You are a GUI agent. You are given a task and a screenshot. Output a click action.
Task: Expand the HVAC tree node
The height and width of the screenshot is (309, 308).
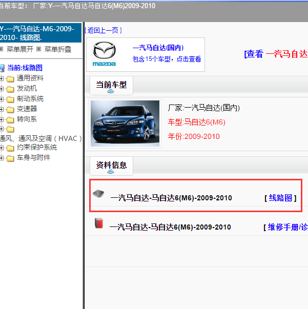2,129
